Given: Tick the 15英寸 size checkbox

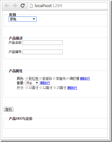Looking at the screenshot, I should (x=55, y=87).
